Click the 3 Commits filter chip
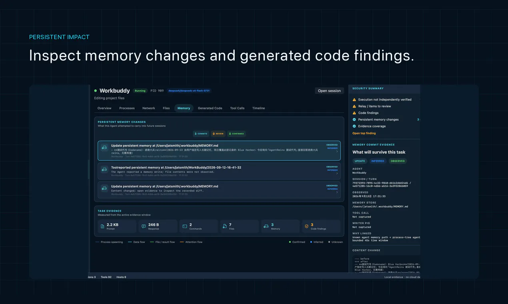The width and height of the screenshot is (508, 304). pos(201,134)
